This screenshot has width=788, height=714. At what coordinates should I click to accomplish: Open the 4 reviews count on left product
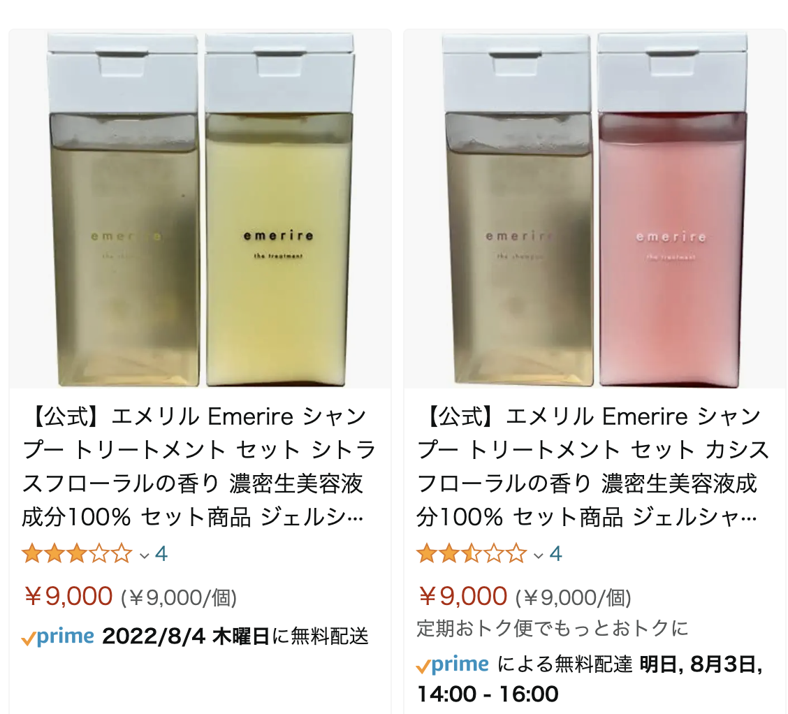(161, 554)
